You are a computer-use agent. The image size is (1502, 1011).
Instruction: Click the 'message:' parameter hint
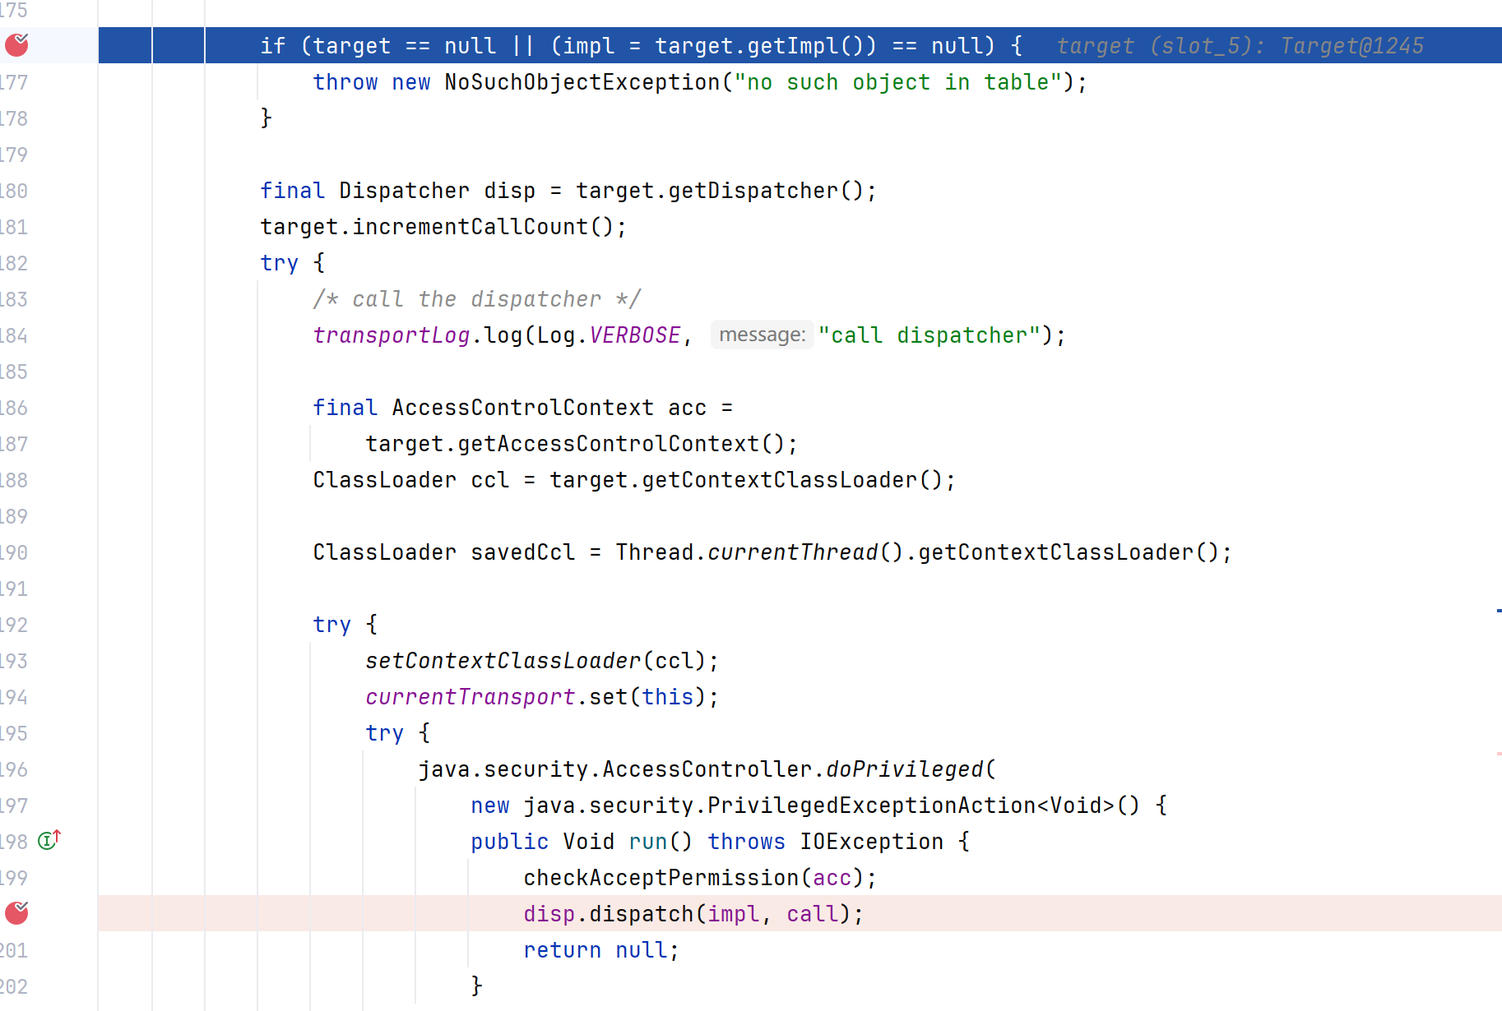tap(762, 335)
